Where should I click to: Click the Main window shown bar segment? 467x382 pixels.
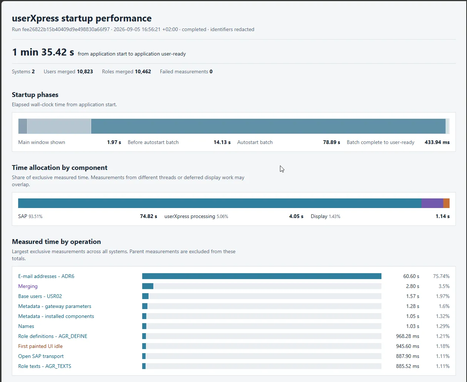[x=23, y=126]
